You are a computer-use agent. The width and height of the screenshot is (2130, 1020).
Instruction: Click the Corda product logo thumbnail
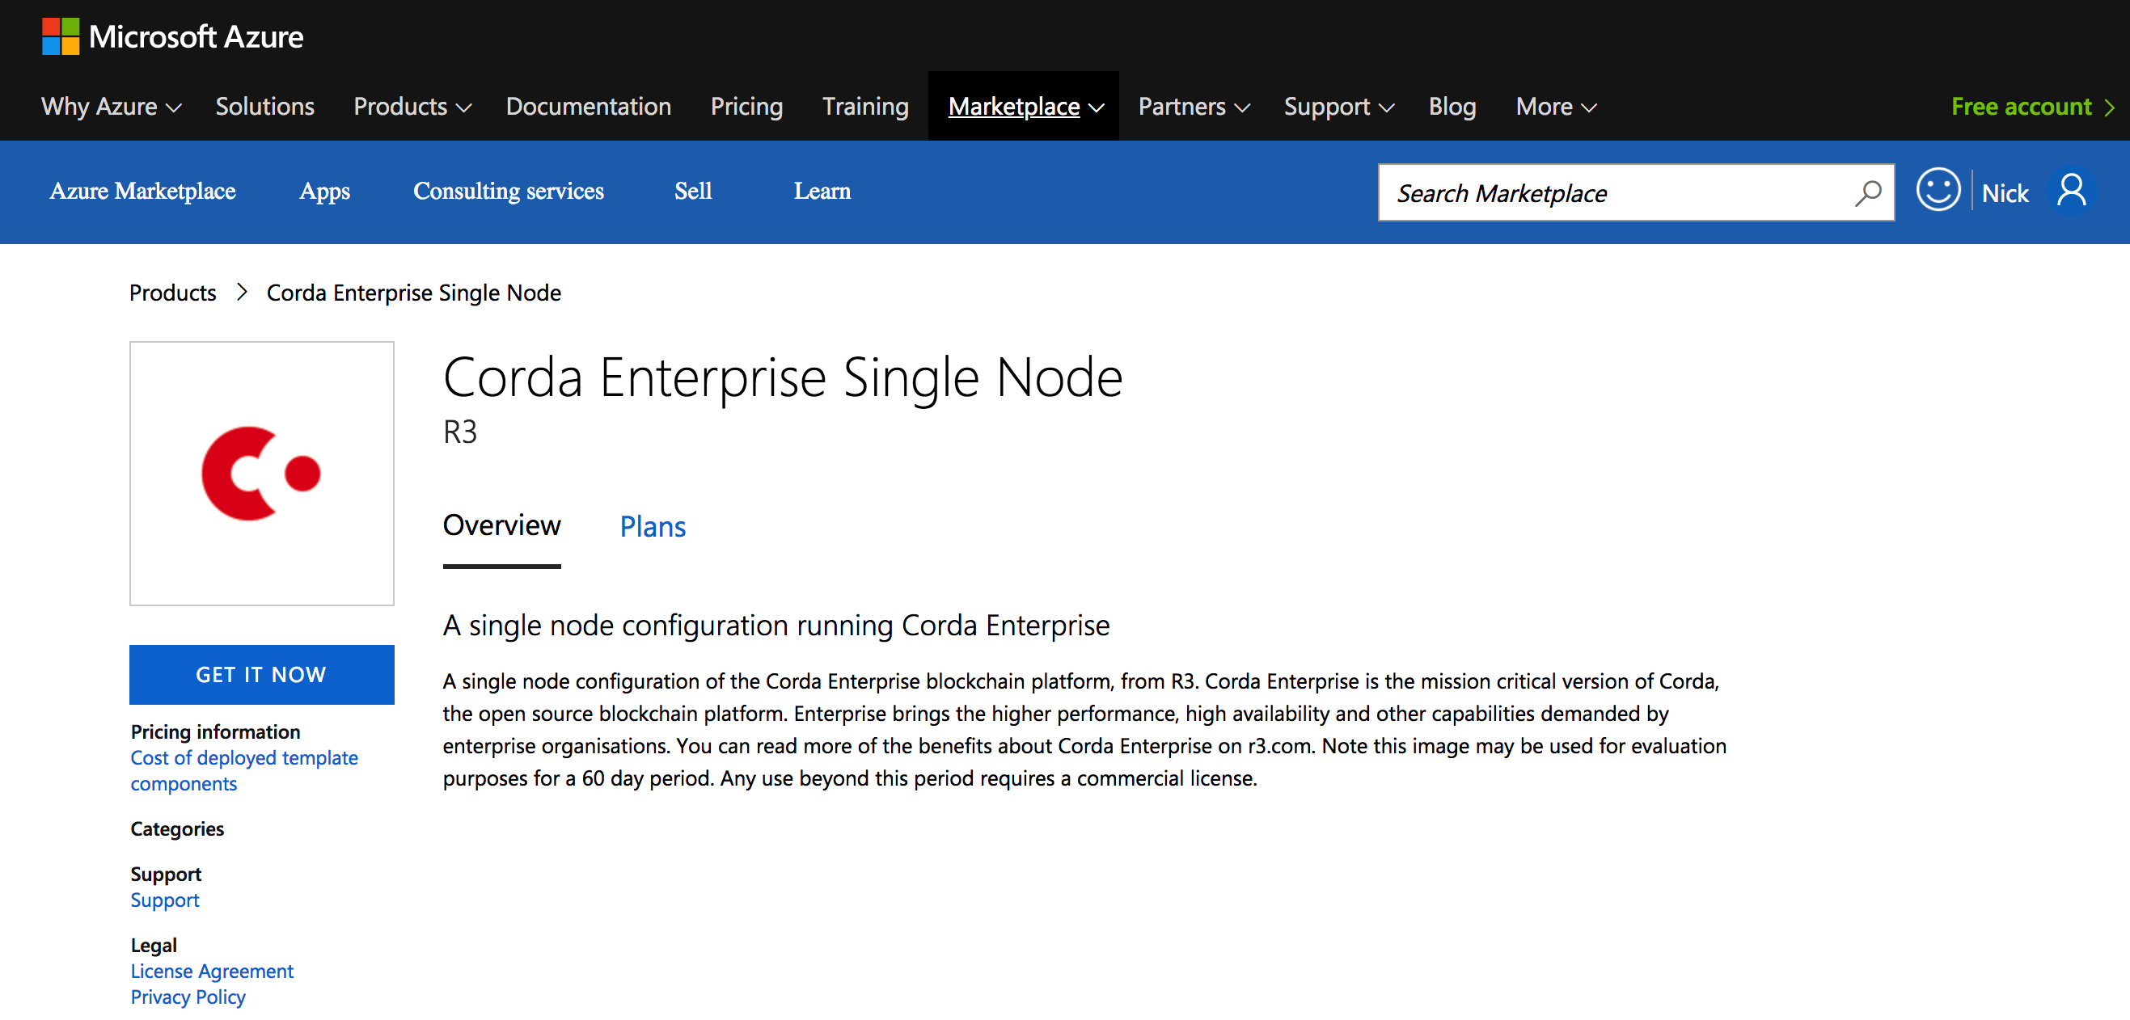(261, 474)
